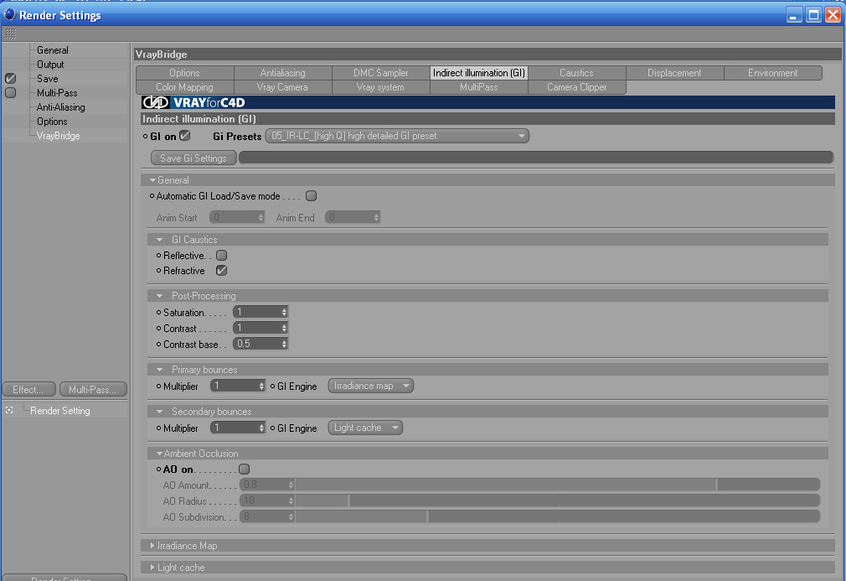Collapse the Secondary bounces section
This screenshot has width=846, height=581.
click(160, 412)
